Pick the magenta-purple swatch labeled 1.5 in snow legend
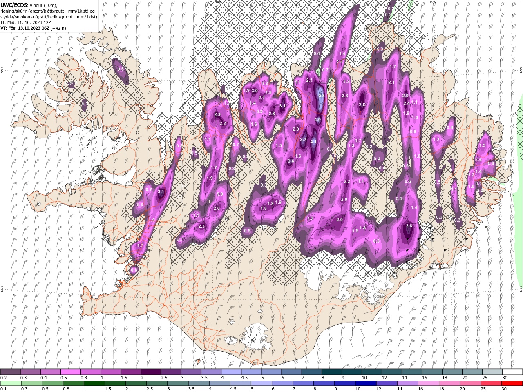Image resolution: width=523 pixels, height=392 pixels. tap(130, 372)
